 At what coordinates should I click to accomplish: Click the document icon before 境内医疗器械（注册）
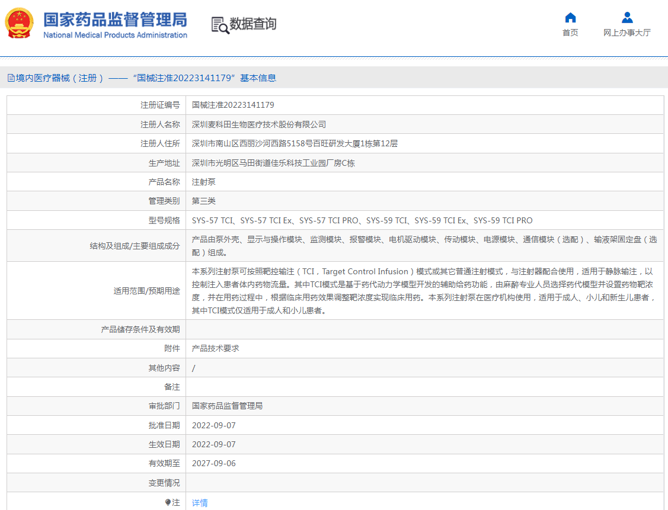click(x=10, y=77)
